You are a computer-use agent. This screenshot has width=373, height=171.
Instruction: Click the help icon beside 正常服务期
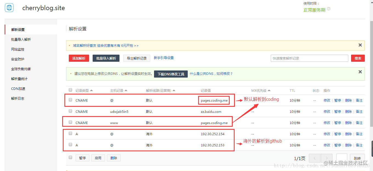point(329,9)
